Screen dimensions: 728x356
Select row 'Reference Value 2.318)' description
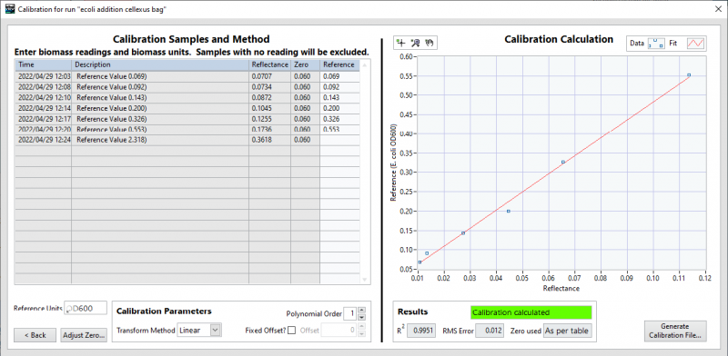click(x=160, y=140)
